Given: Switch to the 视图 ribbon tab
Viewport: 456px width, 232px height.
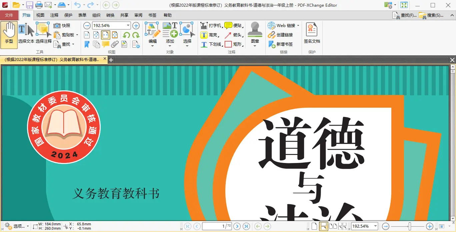Looking at the screenshot, I should pos(40,15).
